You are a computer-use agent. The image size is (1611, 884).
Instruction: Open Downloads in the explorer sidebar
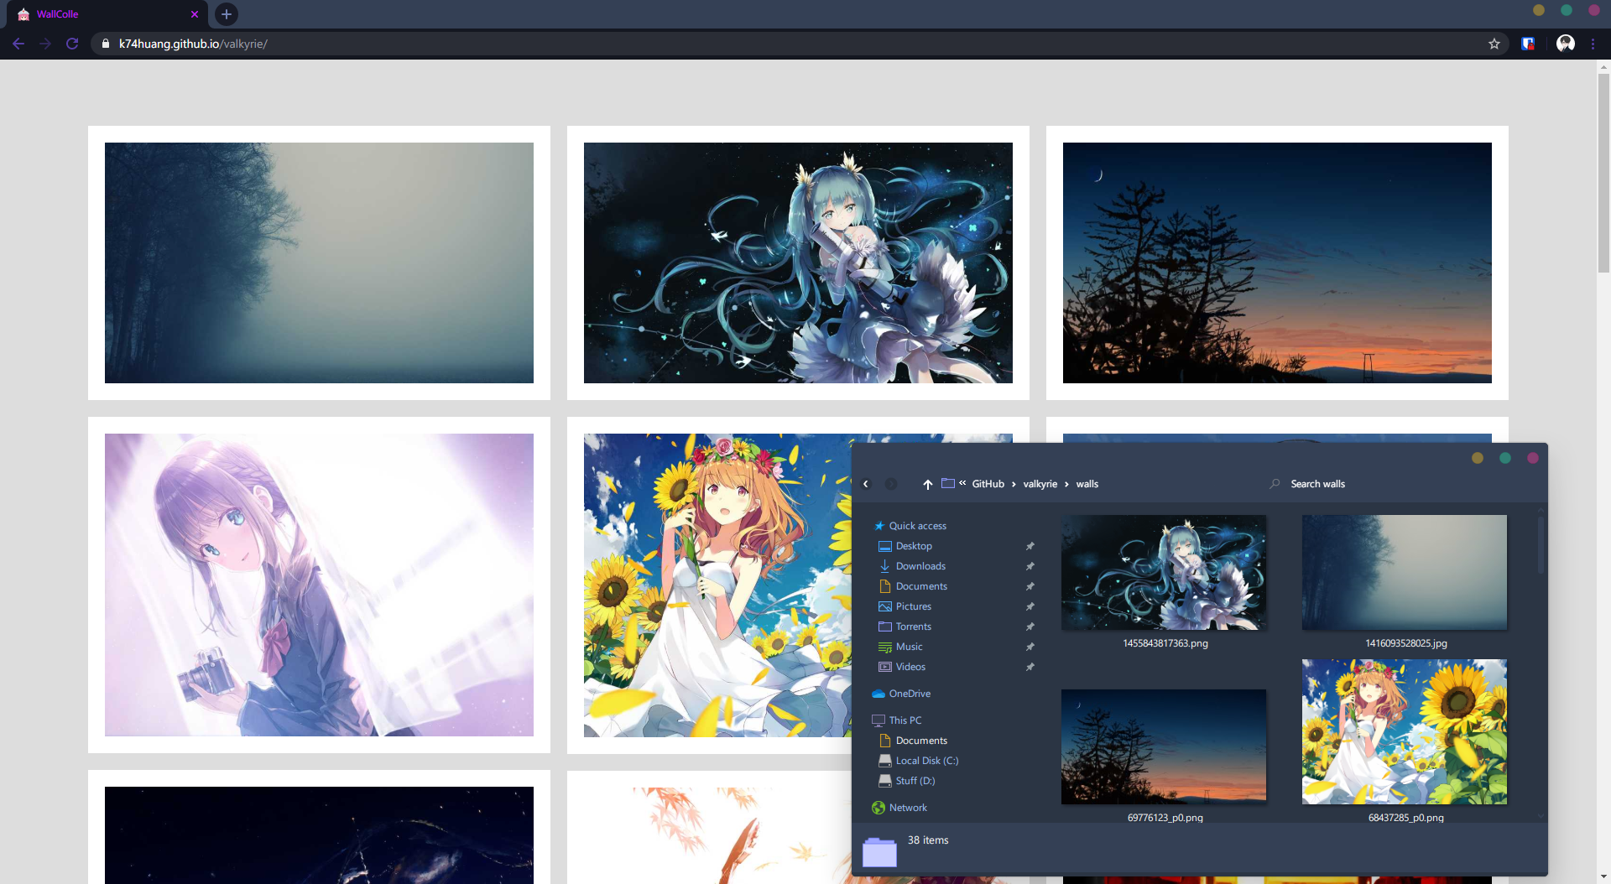pos(920,566)
